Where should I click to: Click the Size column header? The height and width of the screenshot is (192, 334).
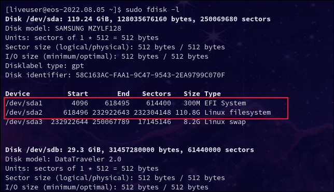[192, 94]
